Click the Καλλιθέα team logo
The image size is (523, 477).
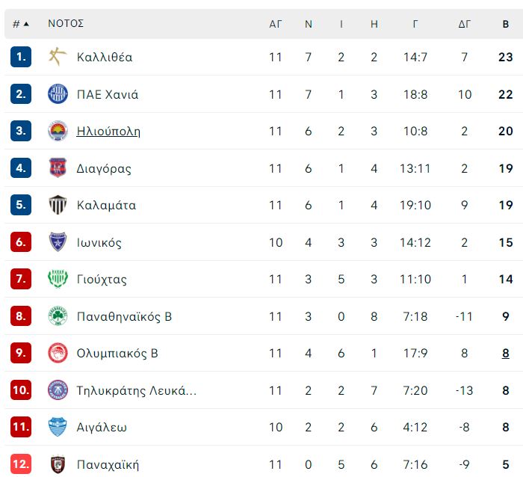pos(58,57)
